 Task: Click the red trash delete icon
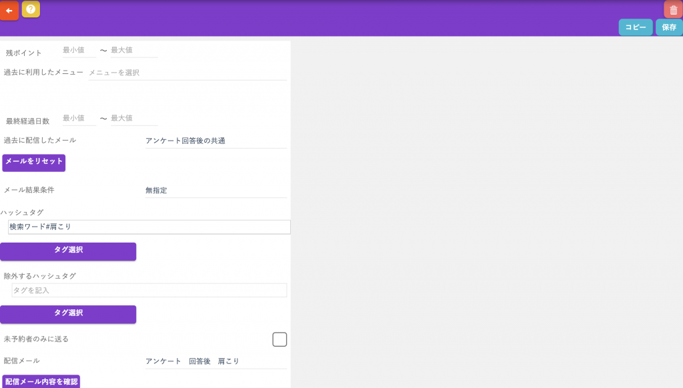click(673, 9)
